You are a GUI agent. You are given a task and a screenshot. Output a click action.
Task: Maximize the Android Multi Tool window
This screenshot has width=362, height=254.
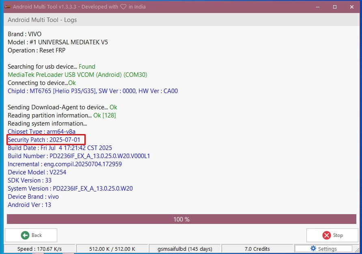[x=334, y=7]
